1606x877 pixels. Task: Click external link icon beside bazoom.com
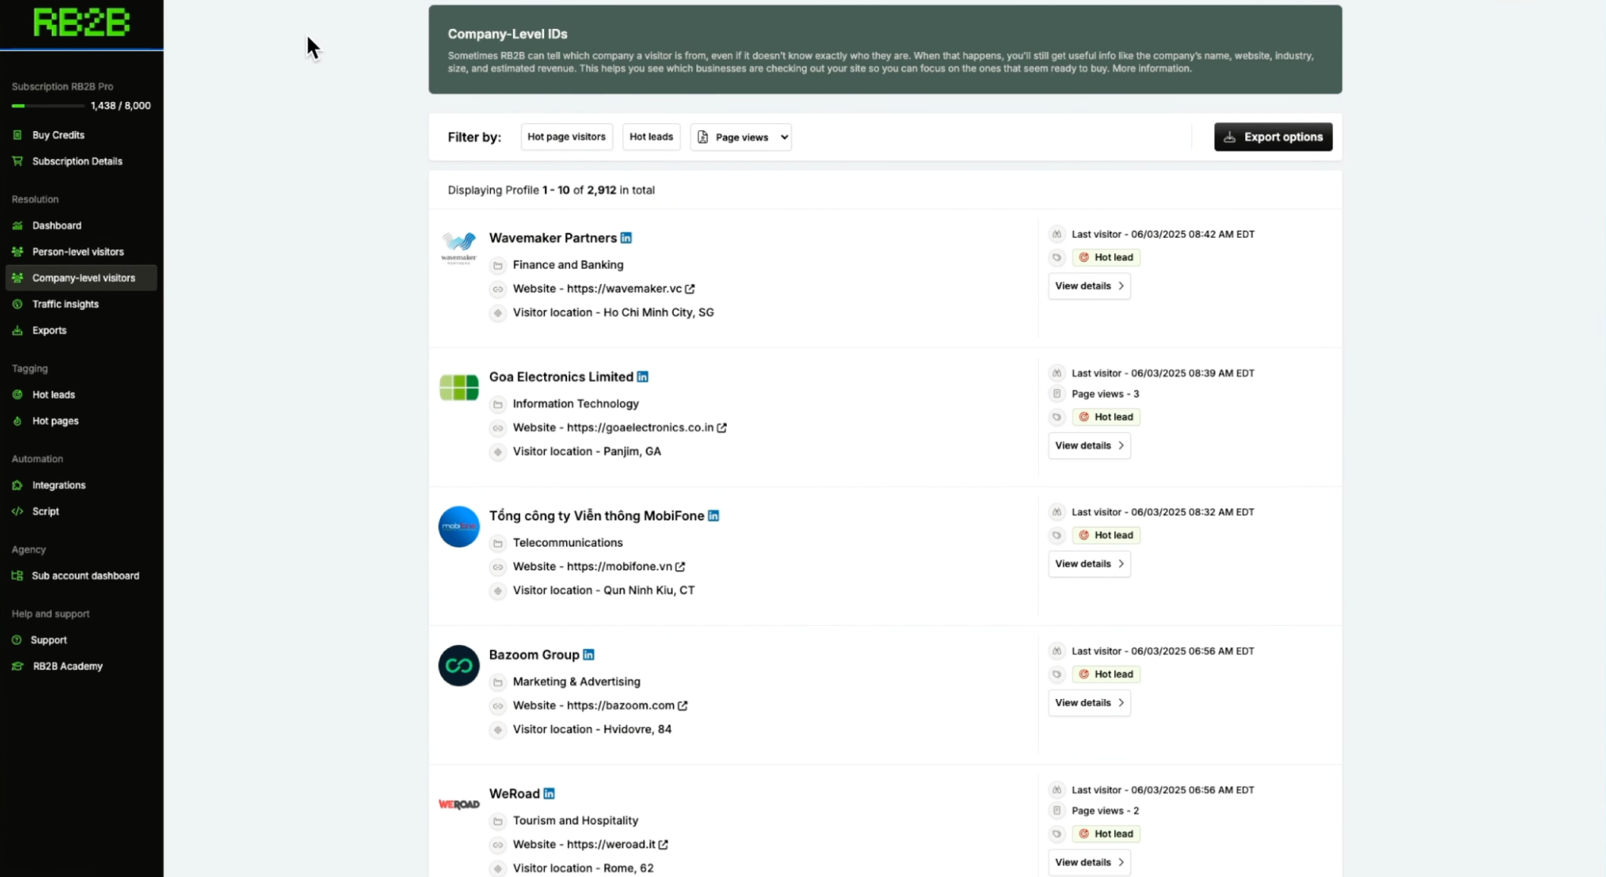682,705
